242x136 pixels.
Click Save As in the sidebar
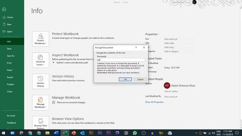[11, 56]
